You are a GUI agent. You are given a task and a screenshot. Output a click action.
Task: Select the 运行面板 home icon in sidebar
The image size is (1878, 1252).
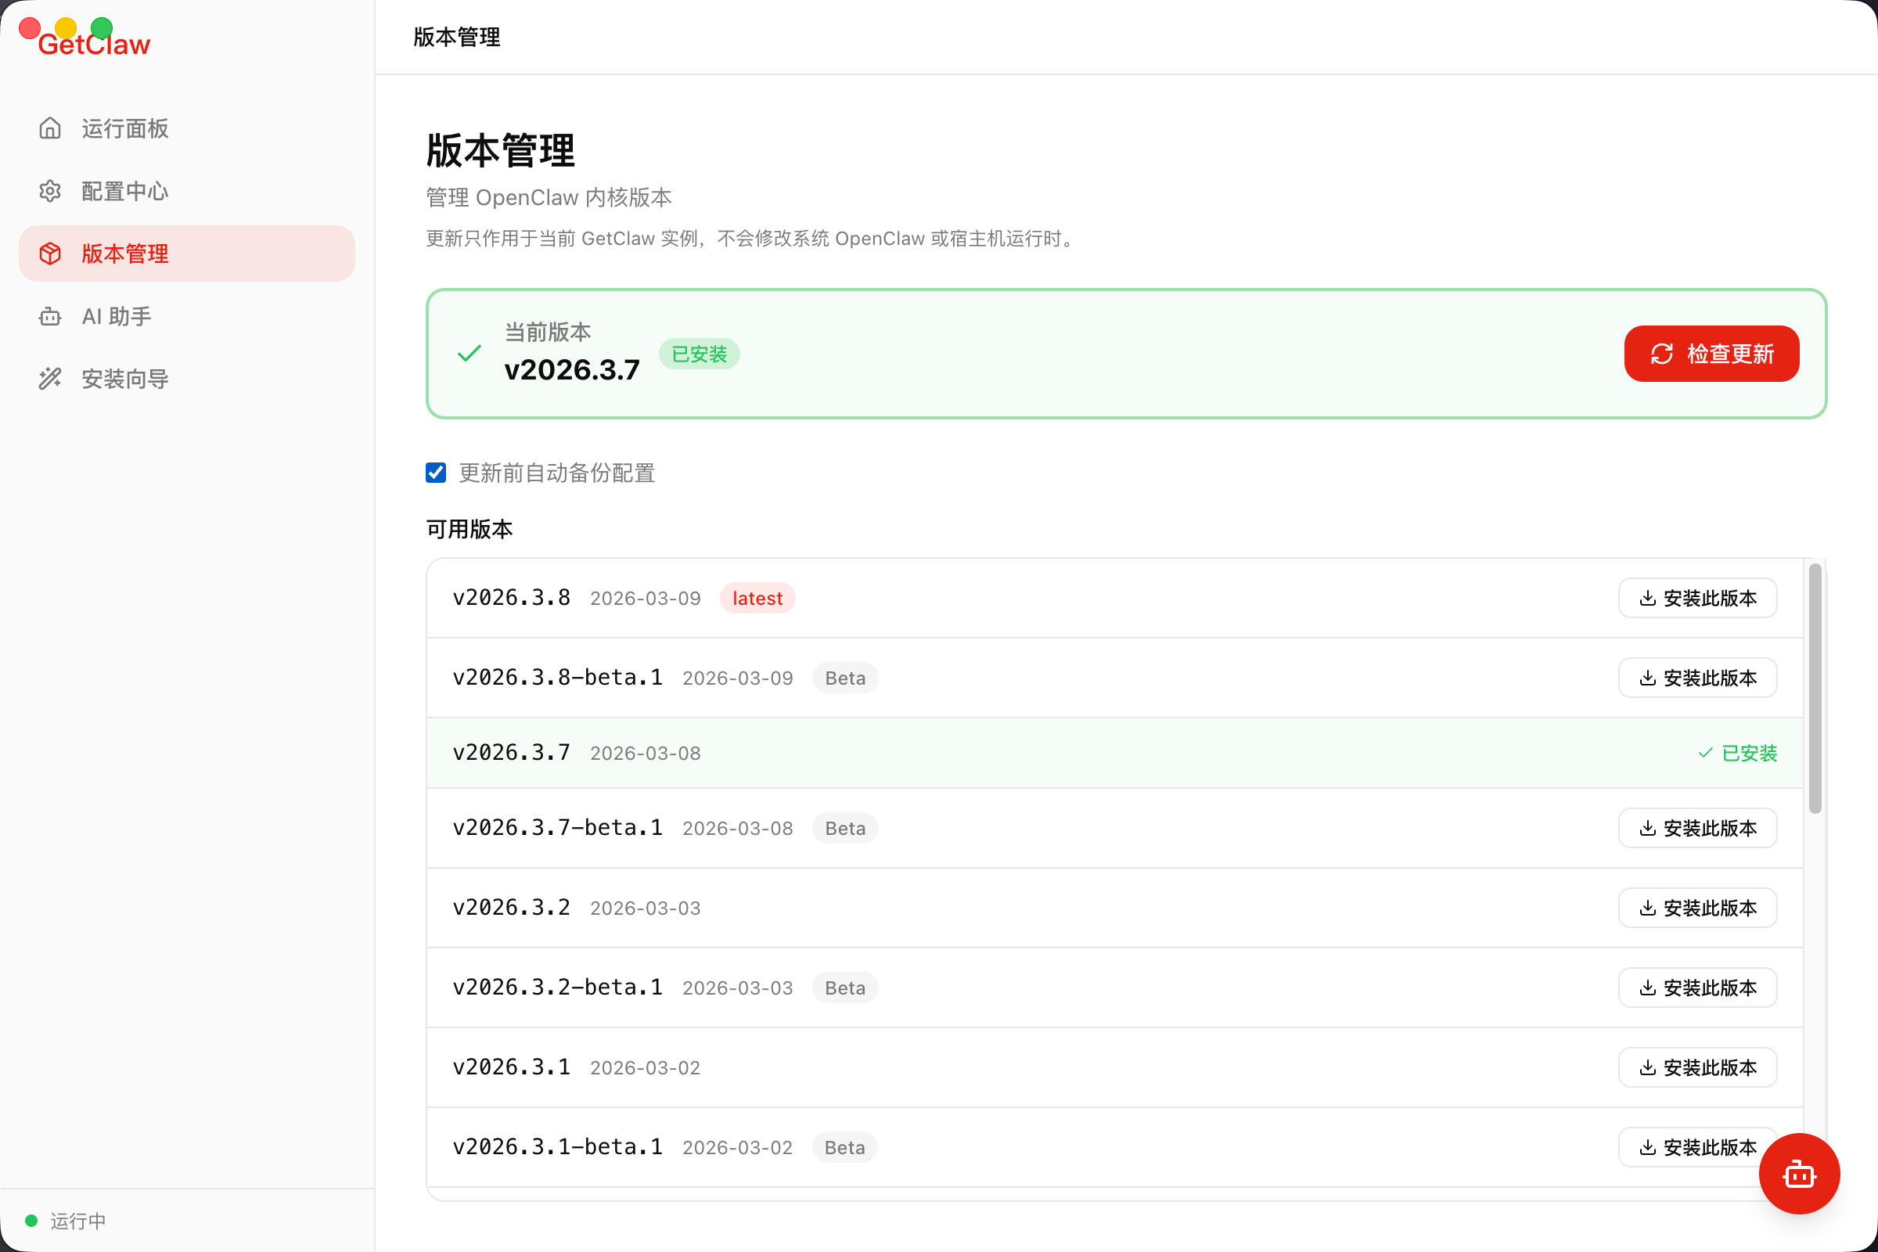[49, 128]
